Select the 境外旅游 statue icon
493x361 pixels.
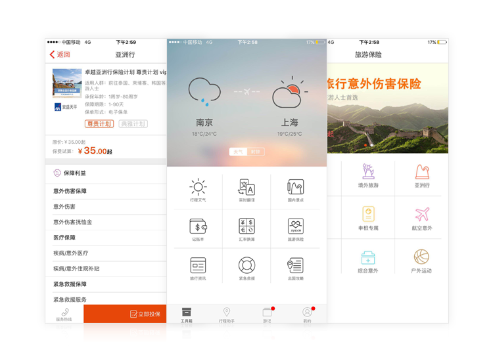tap(368, 171)
